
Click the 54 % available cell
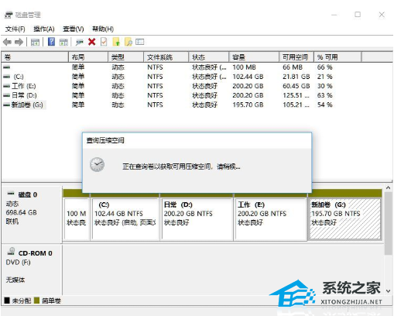click(x=324, y=105)
